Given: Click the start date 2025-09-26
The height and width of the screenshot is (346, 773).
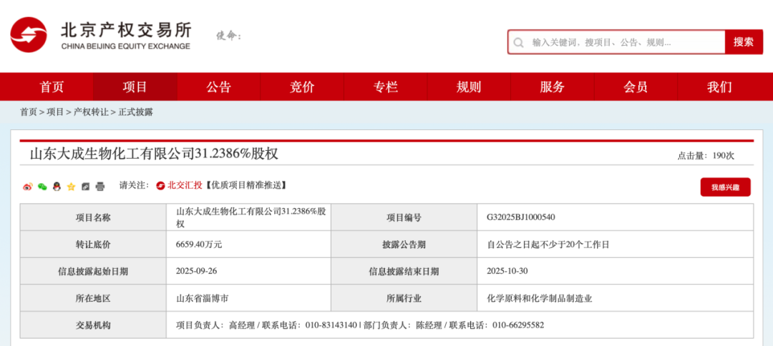Looking at the screenshot, I should tap(197, 271).
